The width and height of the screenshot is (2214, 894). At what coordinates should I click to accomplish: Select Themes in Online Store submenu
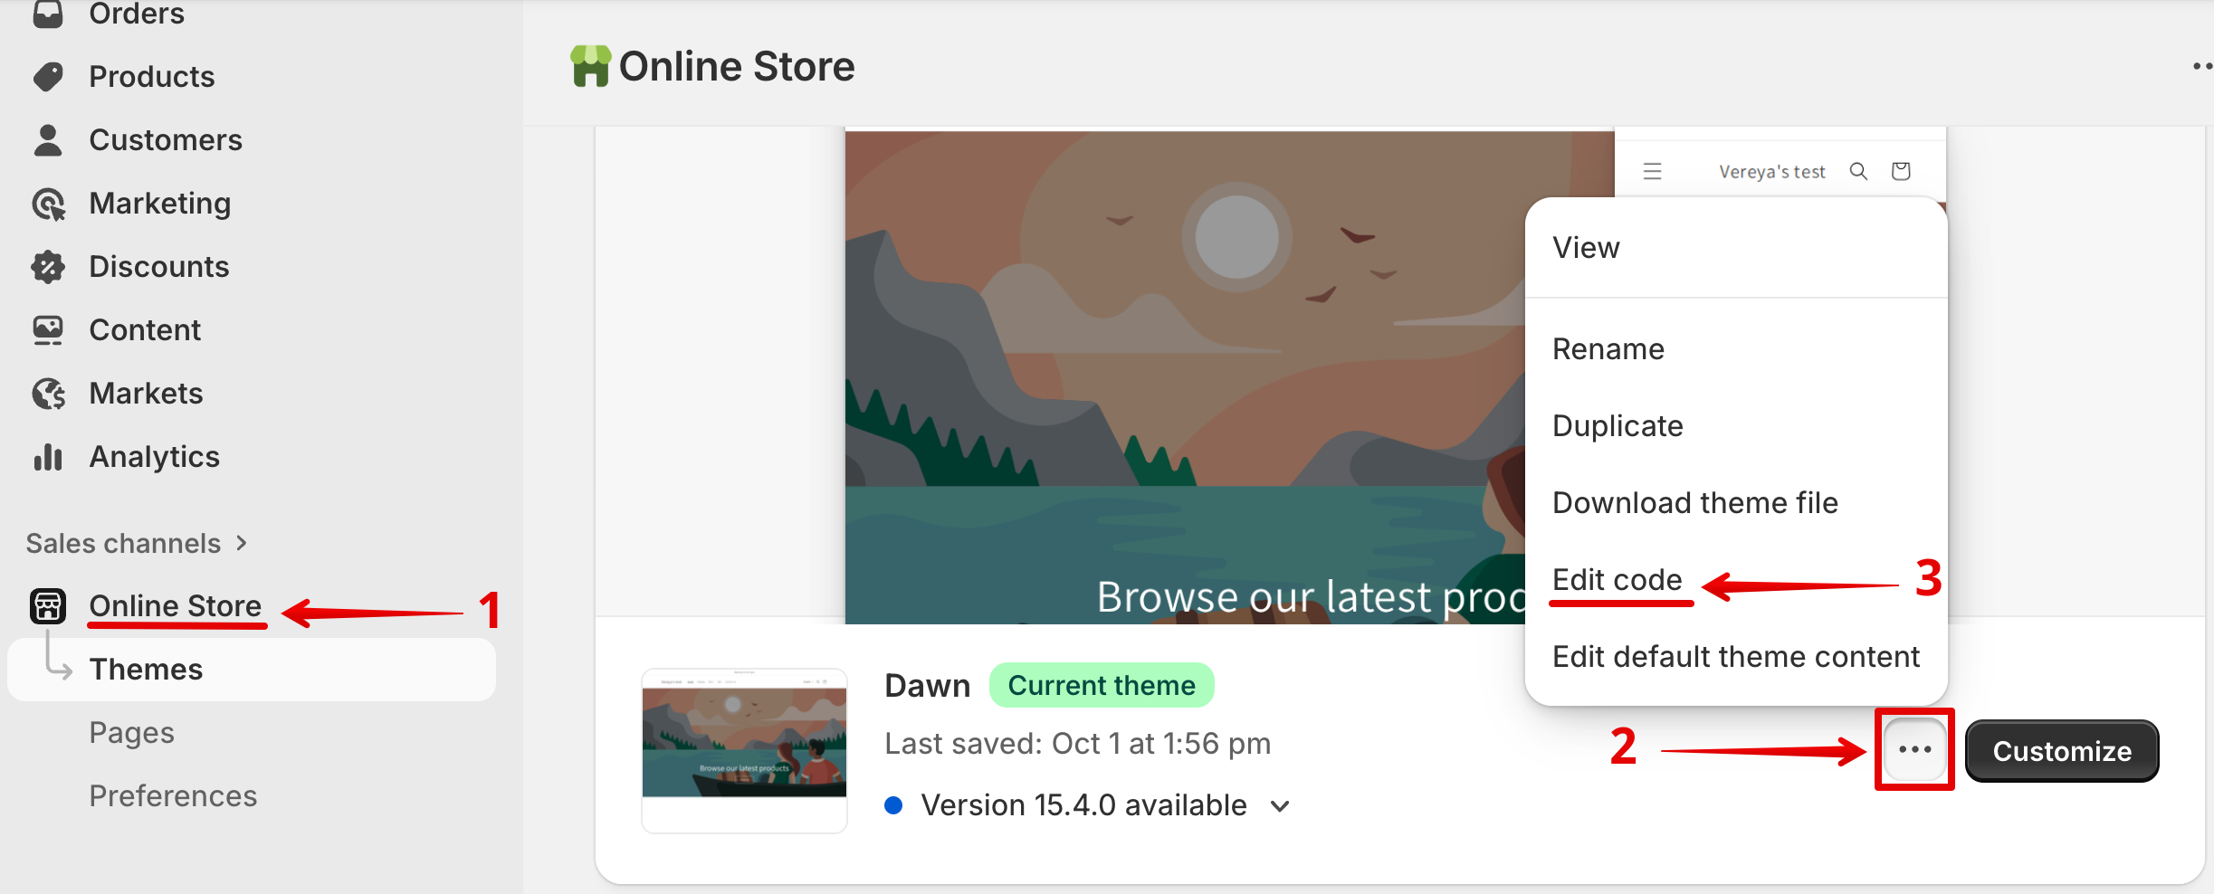point(252,670)
